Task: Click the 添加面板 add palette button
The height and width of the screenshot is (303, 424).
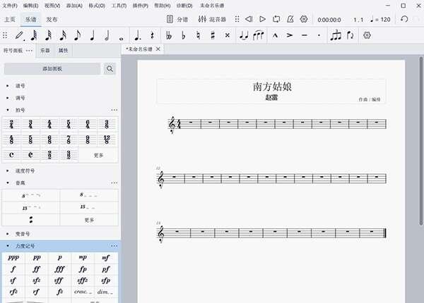Action: coord(52,68)
